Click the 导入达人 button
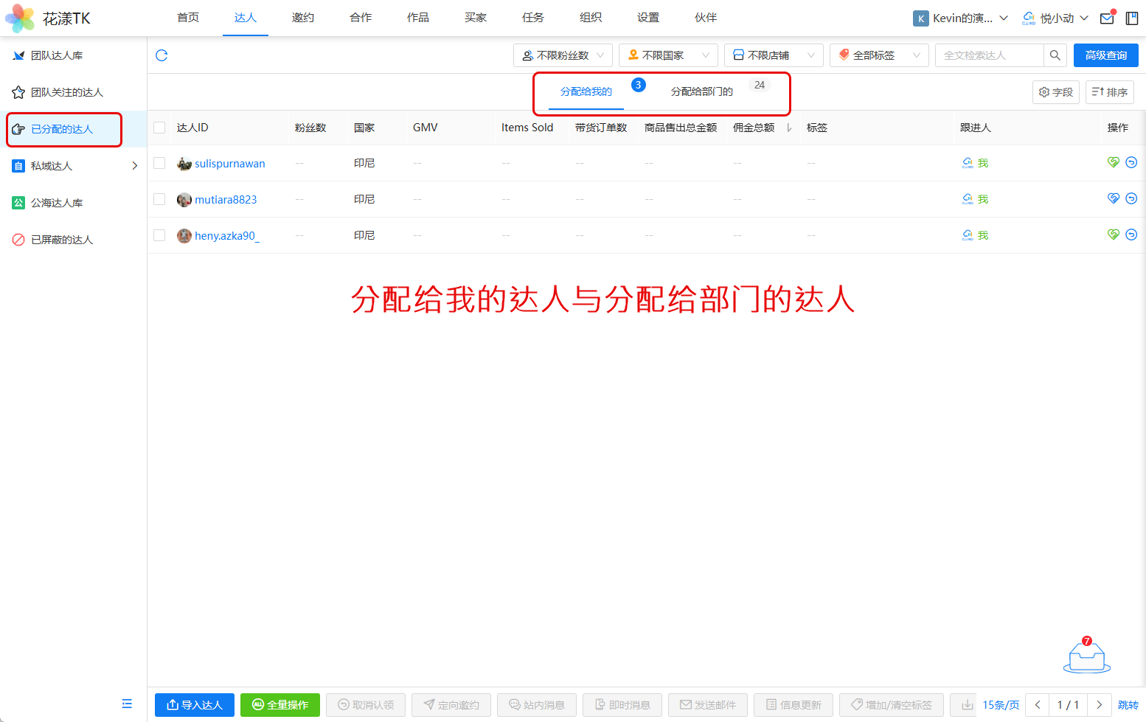This screenshot has height=722, width=1146. click(x=195, y=705)
